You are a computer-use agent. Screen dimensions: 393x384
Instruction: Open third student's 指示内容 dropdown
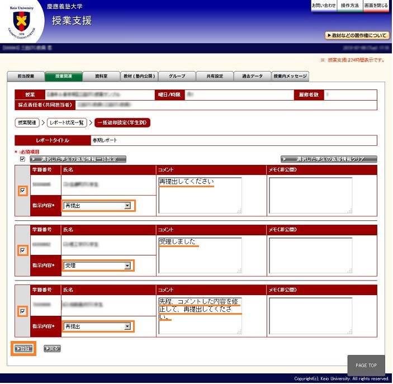[98, 326]
